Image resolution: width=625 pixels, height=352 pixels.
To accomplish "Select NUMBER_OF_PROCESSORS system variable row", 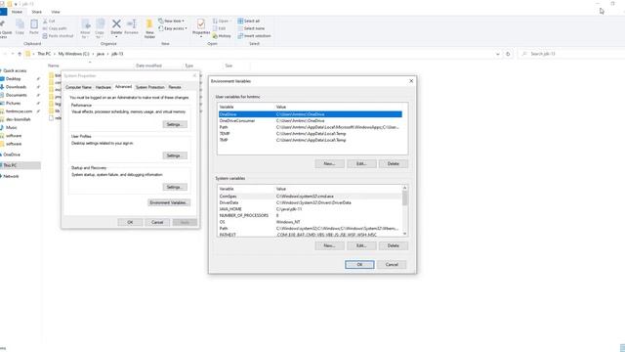I will coord(311,215).
